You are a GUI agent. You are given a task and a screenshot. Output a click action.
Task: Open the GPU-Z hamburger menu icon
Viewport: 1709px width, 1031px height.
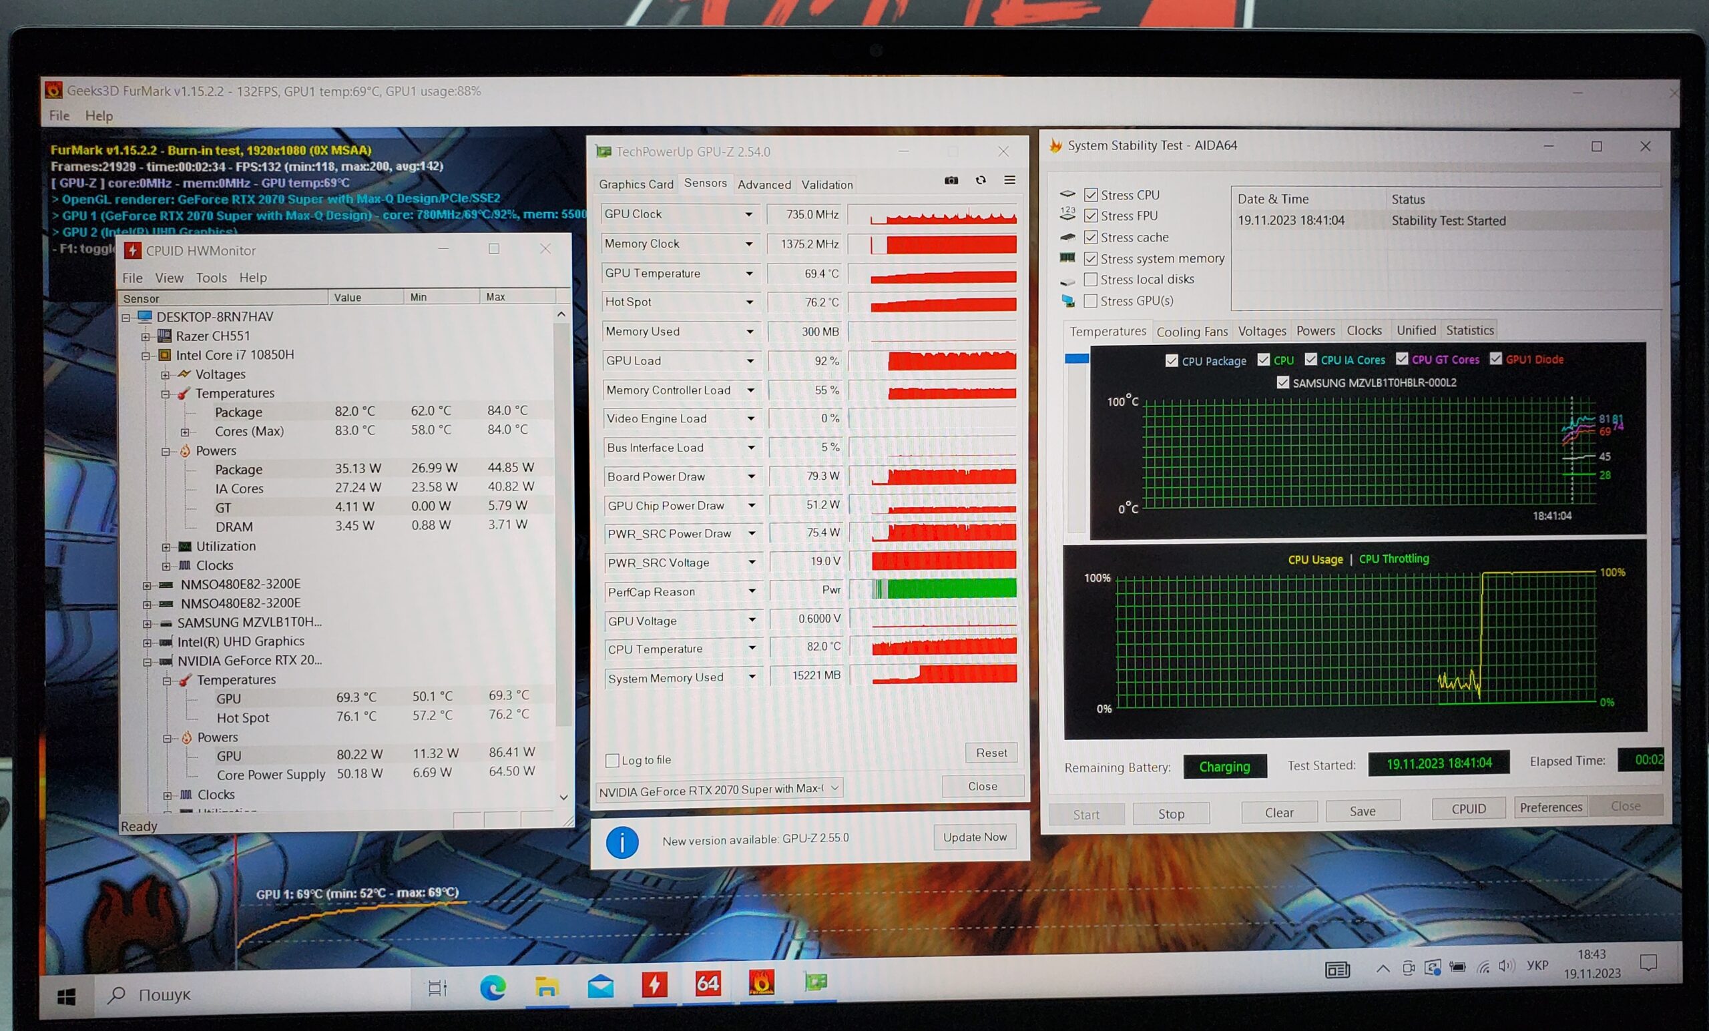coord(1010,180)
